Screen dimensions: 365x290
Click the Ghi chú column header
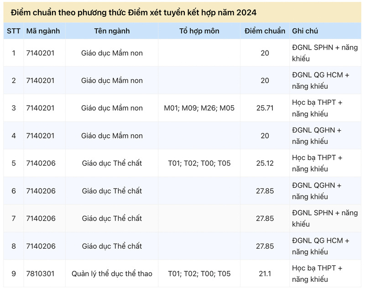tap(305, 31)
